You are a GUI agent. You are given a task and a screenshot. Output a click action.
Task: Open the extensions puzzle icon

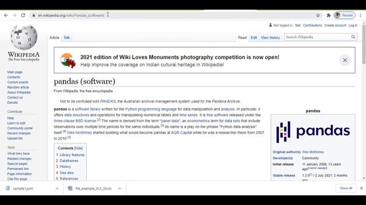click(328, 15)
